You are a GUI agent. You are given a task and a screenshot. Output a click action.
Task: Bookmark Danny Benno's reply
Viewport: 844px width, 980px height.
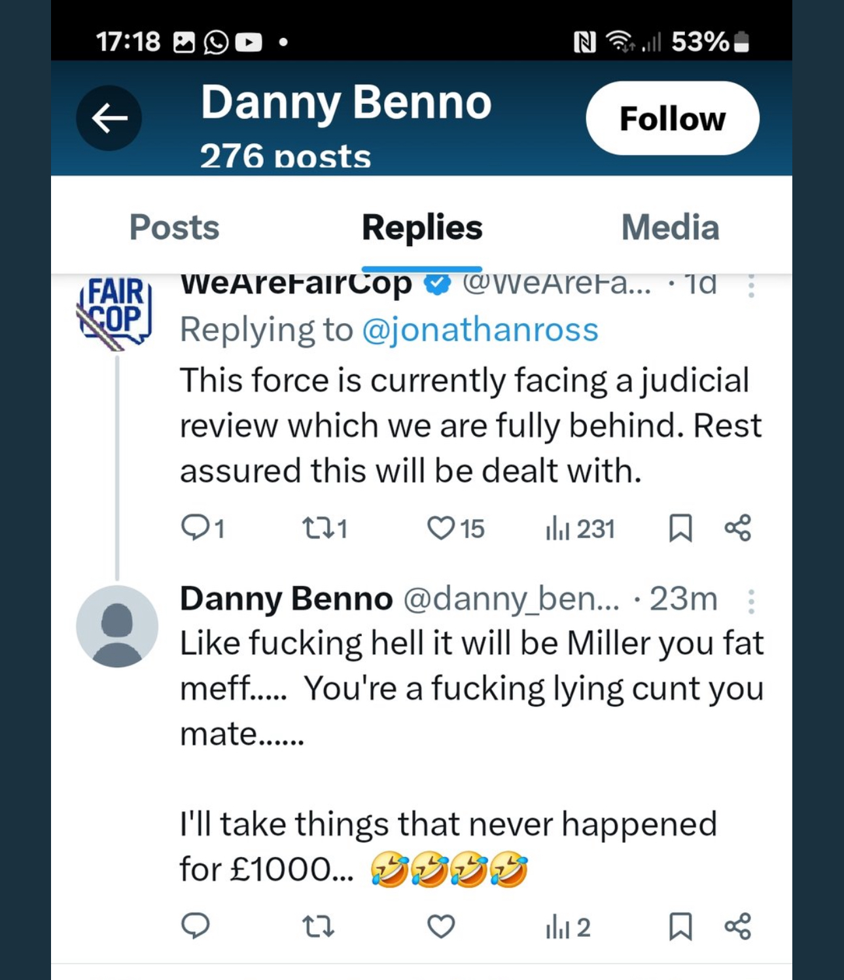[x=680, y=926]
